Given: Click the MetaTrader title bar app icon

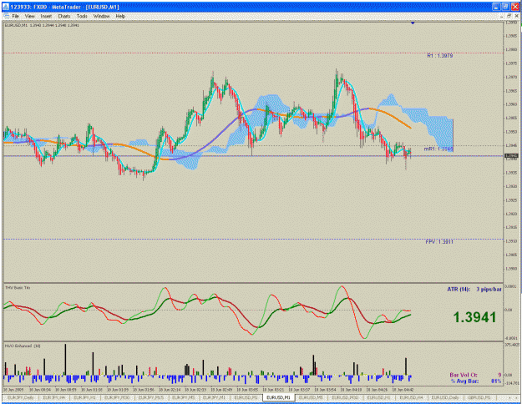Looking at the screenshot, I should pyautogui.click(x=6, y=7).
